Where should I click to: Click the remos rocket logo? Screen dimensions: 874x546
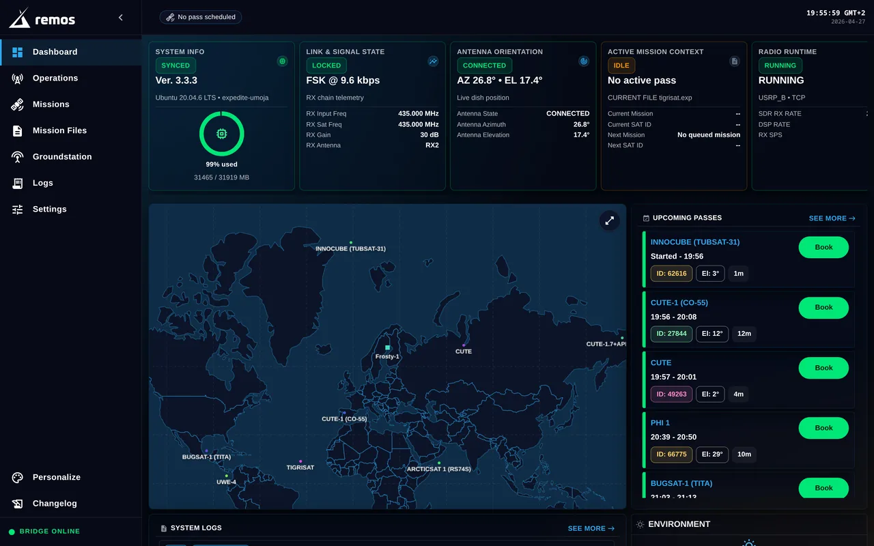pos(18,17)
